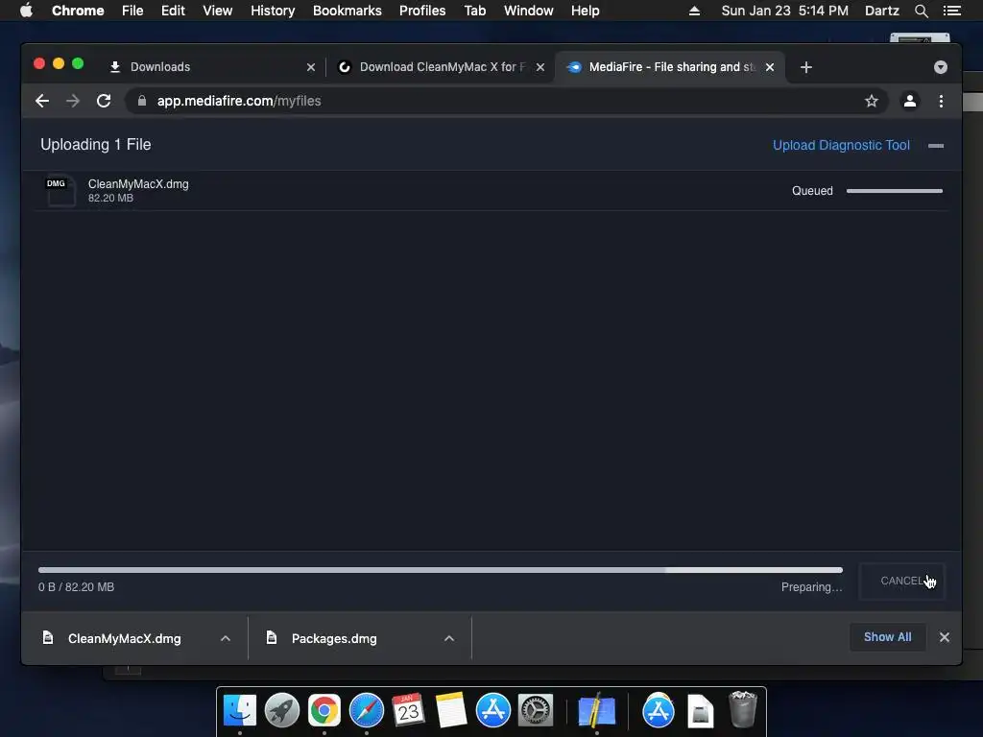Open Packages.dmg from downloads bar
Viewport: 983px width, 737px height.
point(334,638)
